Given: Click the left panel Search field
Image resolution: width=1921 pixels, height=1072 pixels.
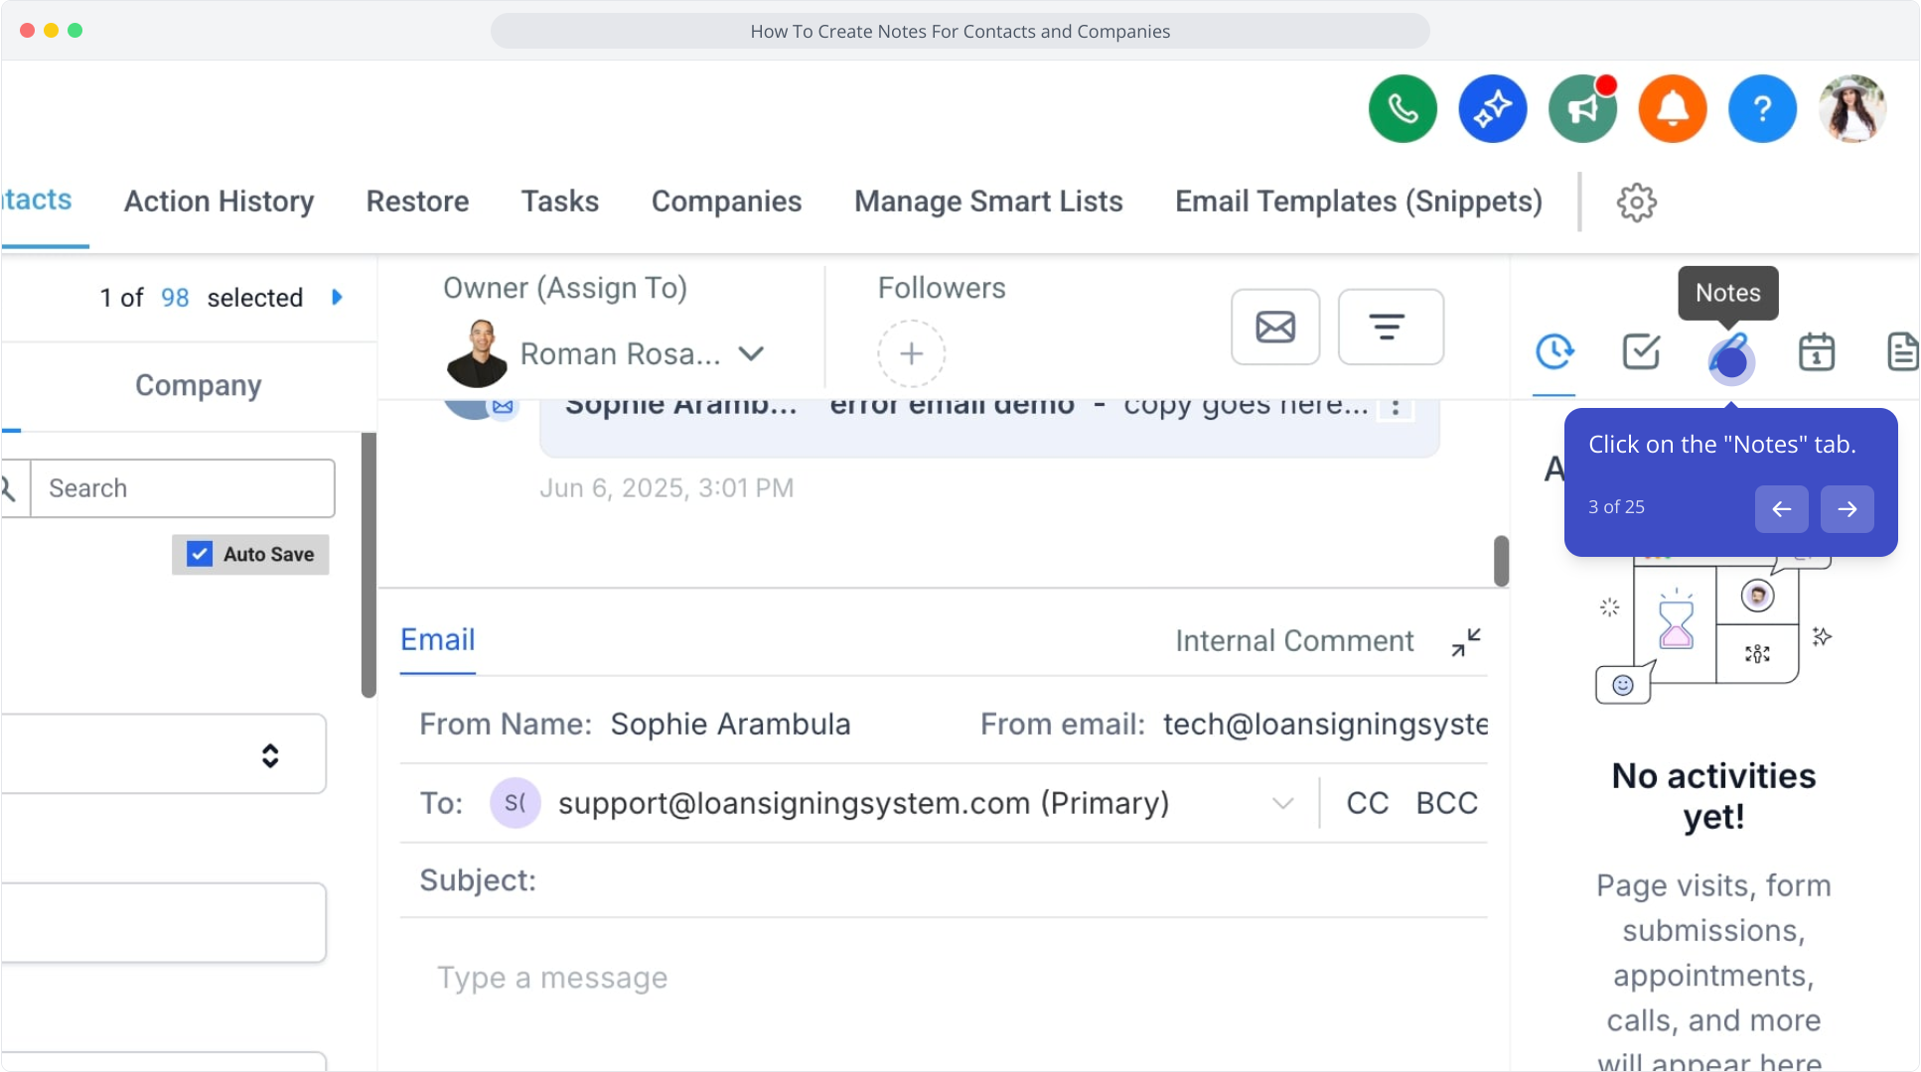Looking at the screenshot, I should pos(183,488).
